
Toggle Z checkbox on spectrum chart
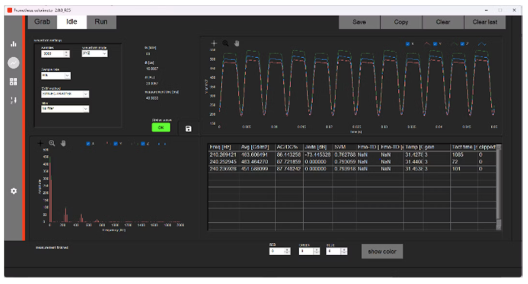click(x=143, y=144)
